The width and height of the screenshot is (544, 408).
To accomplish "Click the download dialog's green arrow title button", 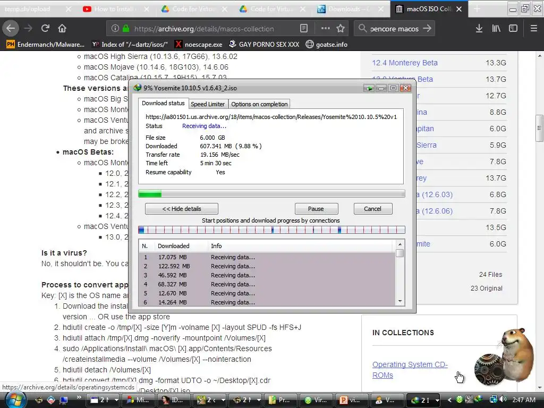I will [369, 88].
